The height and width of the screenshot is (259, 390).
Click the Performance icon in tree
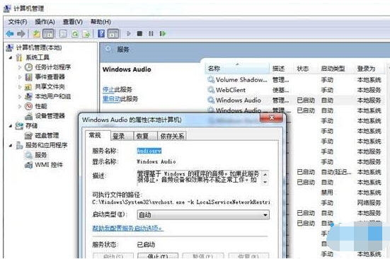pos(28,106)
